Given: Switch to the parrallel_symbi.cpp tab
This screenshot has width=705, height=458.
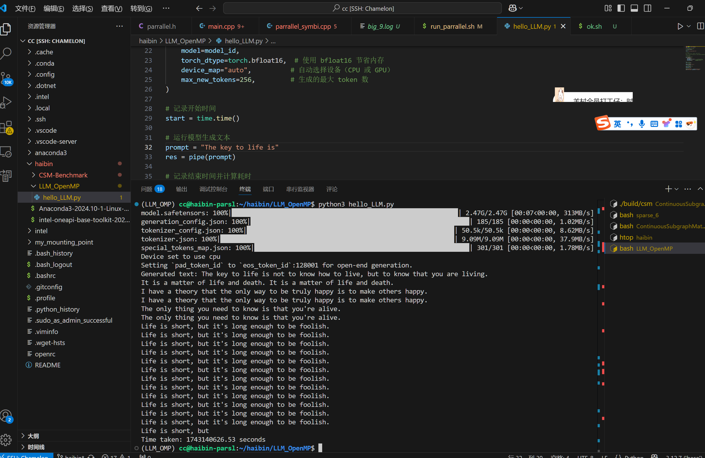Looking at the screenshot, I should 305,26.
